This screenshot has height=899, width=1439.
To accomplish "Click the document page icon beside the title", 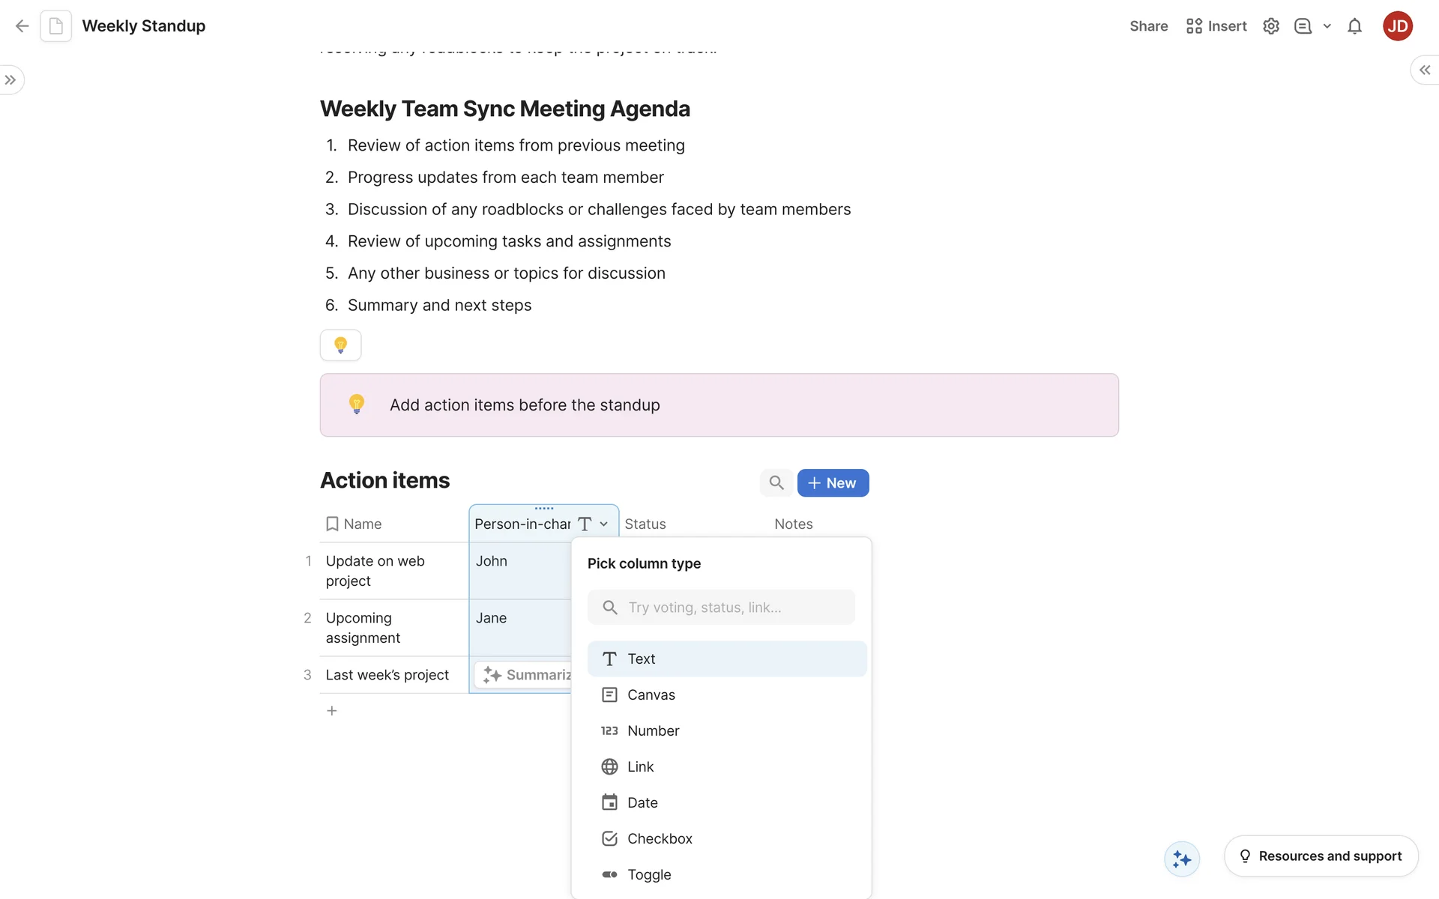I will click(x=56, y=26).
